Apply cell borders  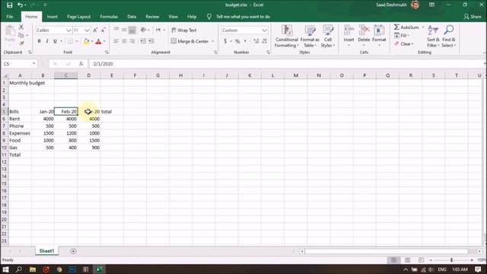(x=71, y=41)
